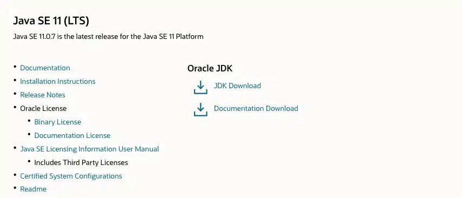This screenshot has height=198, width=462.
Task: Open Java SE Licensing Information User Manual
Action: tap(90, 149)
